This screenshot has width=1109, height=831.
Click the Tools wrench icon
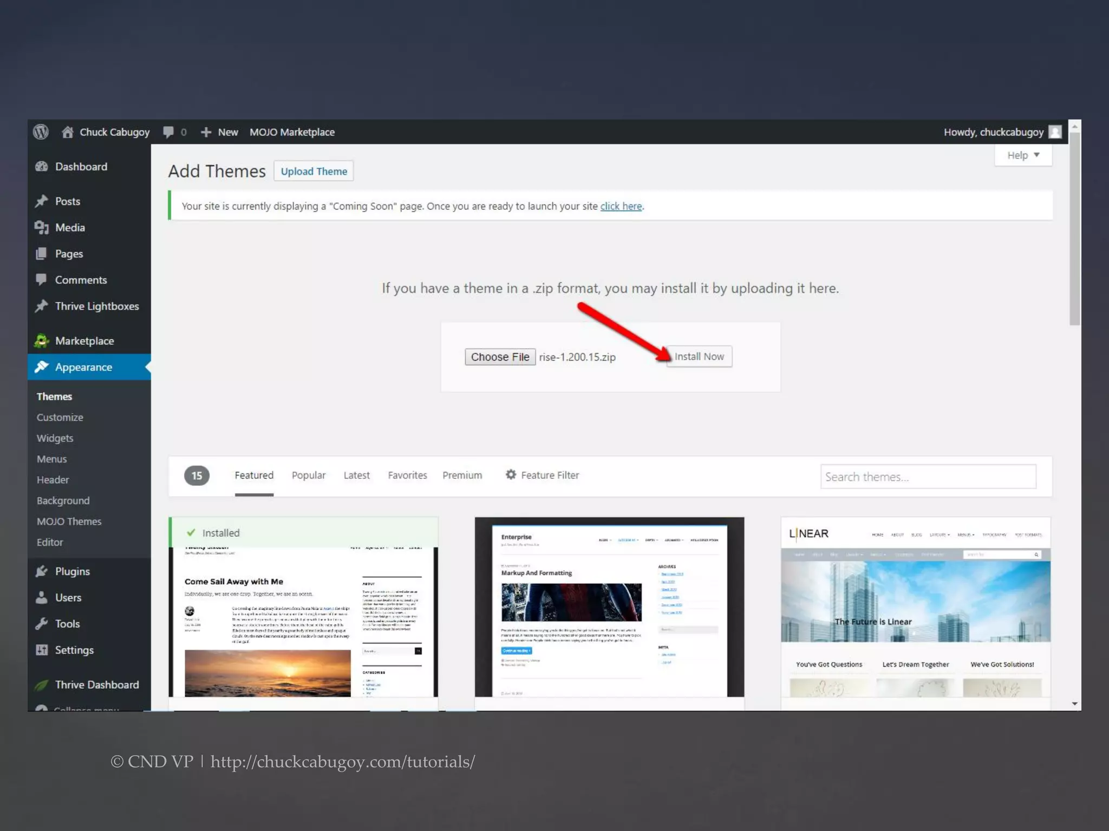click(x=42, y=624)
